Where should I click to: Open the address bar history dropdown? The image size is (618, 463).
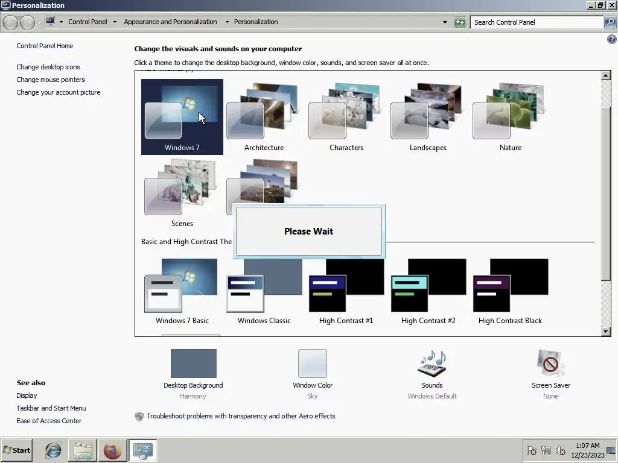pos(445,22)
